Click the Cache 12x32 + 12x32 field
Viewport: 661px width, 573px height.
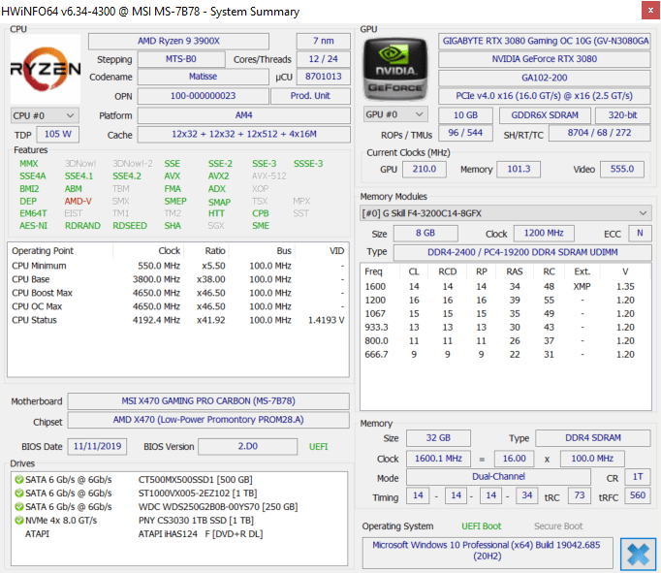coord(243,134)
